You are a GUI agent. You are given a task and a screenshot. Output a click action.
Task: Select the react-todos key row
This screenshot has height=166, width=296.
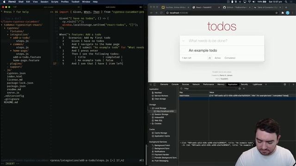tap(237, 95)
